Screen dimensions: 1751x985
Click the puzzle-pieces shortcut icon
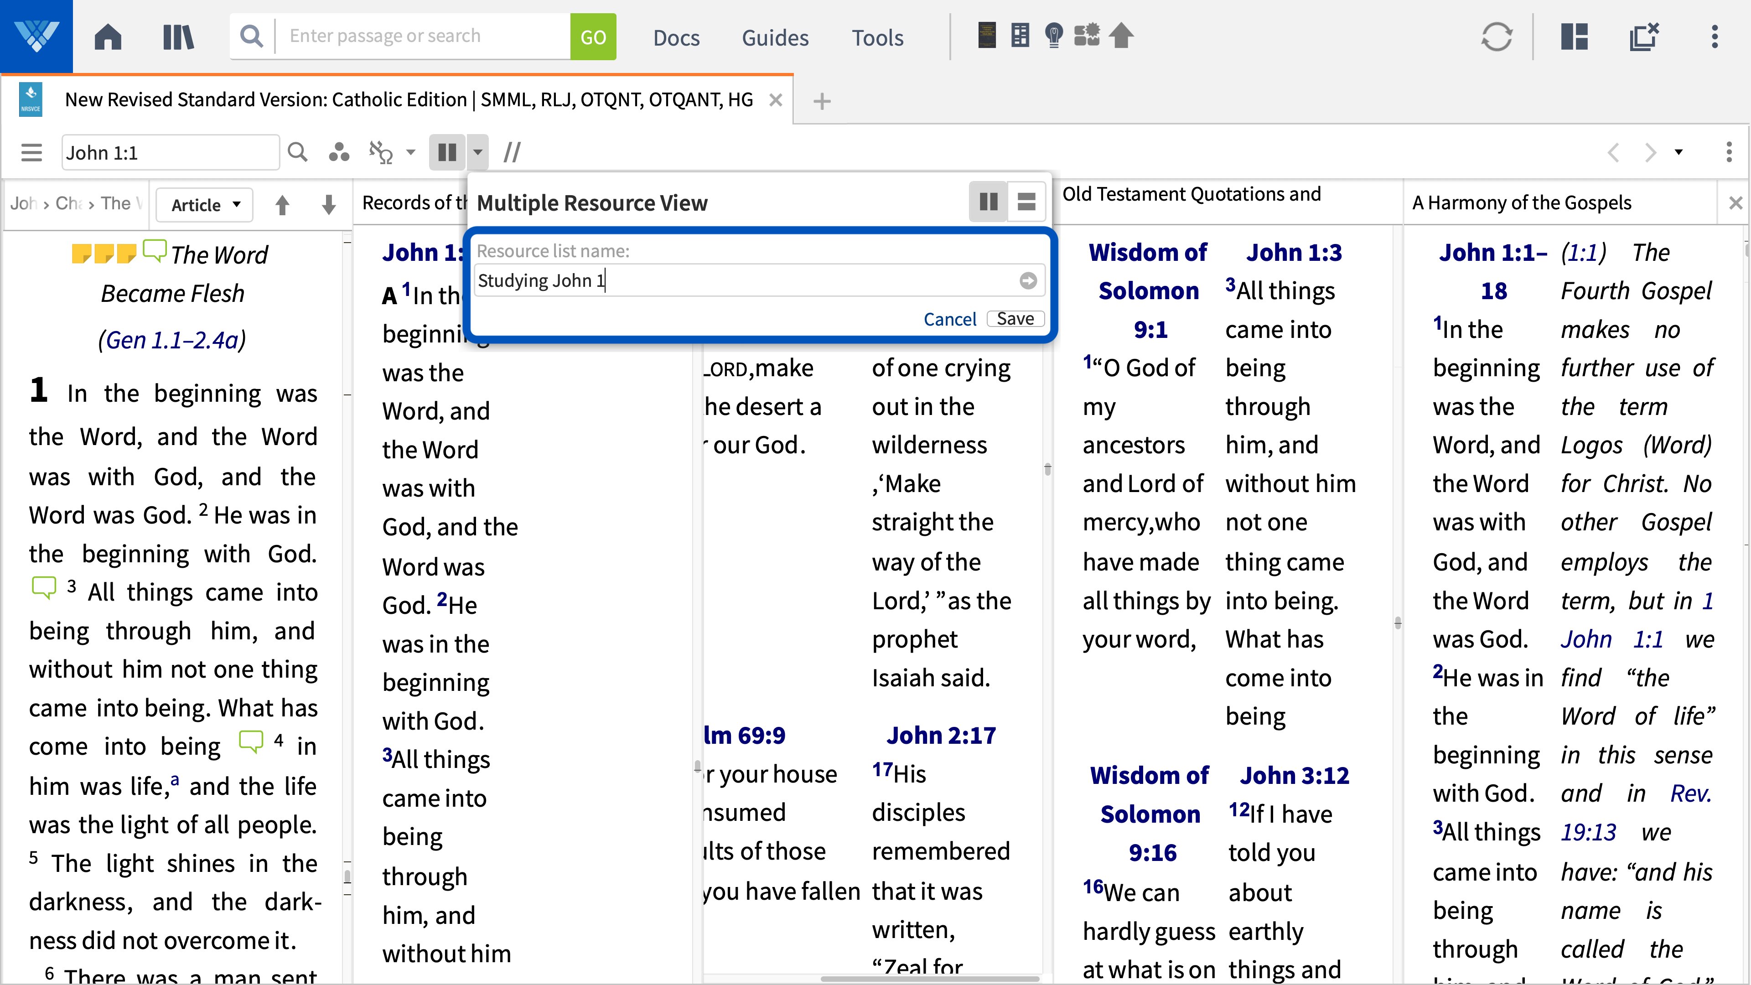[1087, 36]
